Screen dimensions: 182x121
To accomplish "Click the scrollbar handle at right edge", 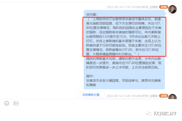I will tap(181, 41).
